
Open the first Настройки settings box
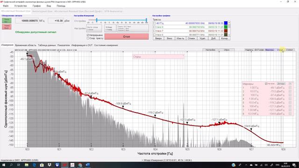tap(94, 28)
